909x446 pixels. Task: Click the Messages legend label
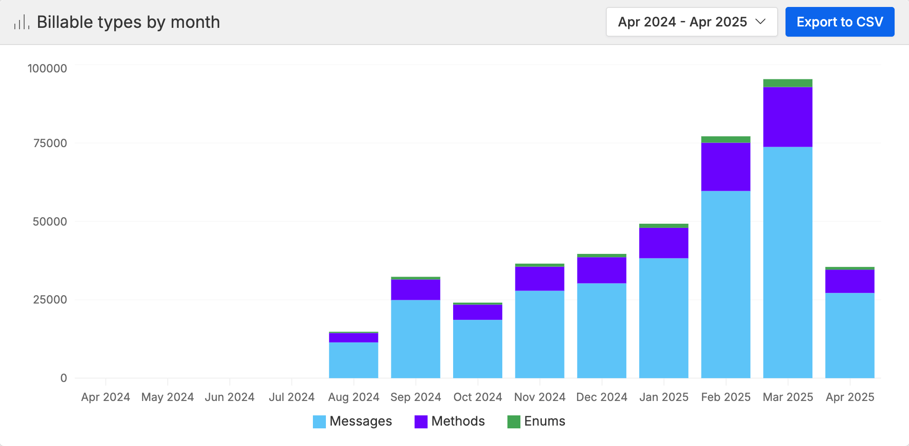361,421
